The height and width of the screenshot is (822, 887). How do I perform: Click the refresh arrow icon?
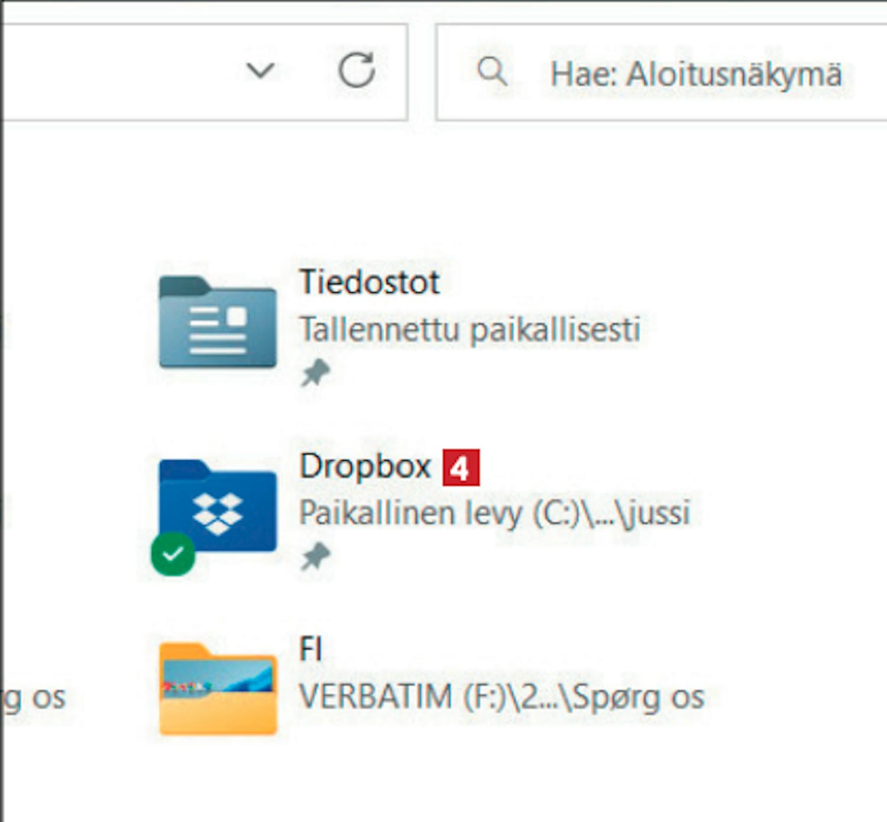point(357,70)
